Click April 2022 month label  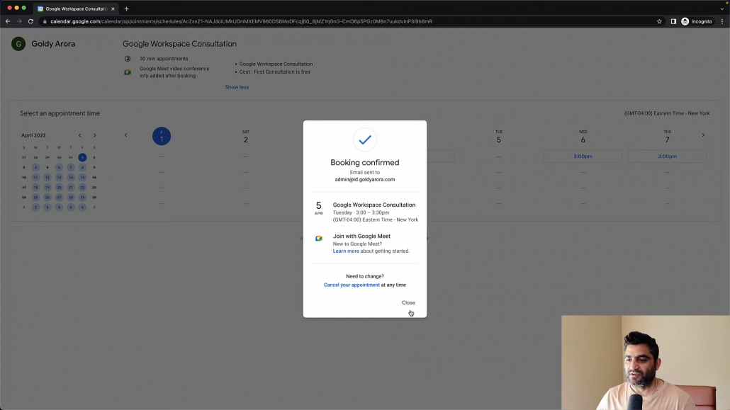click(33, 135)
